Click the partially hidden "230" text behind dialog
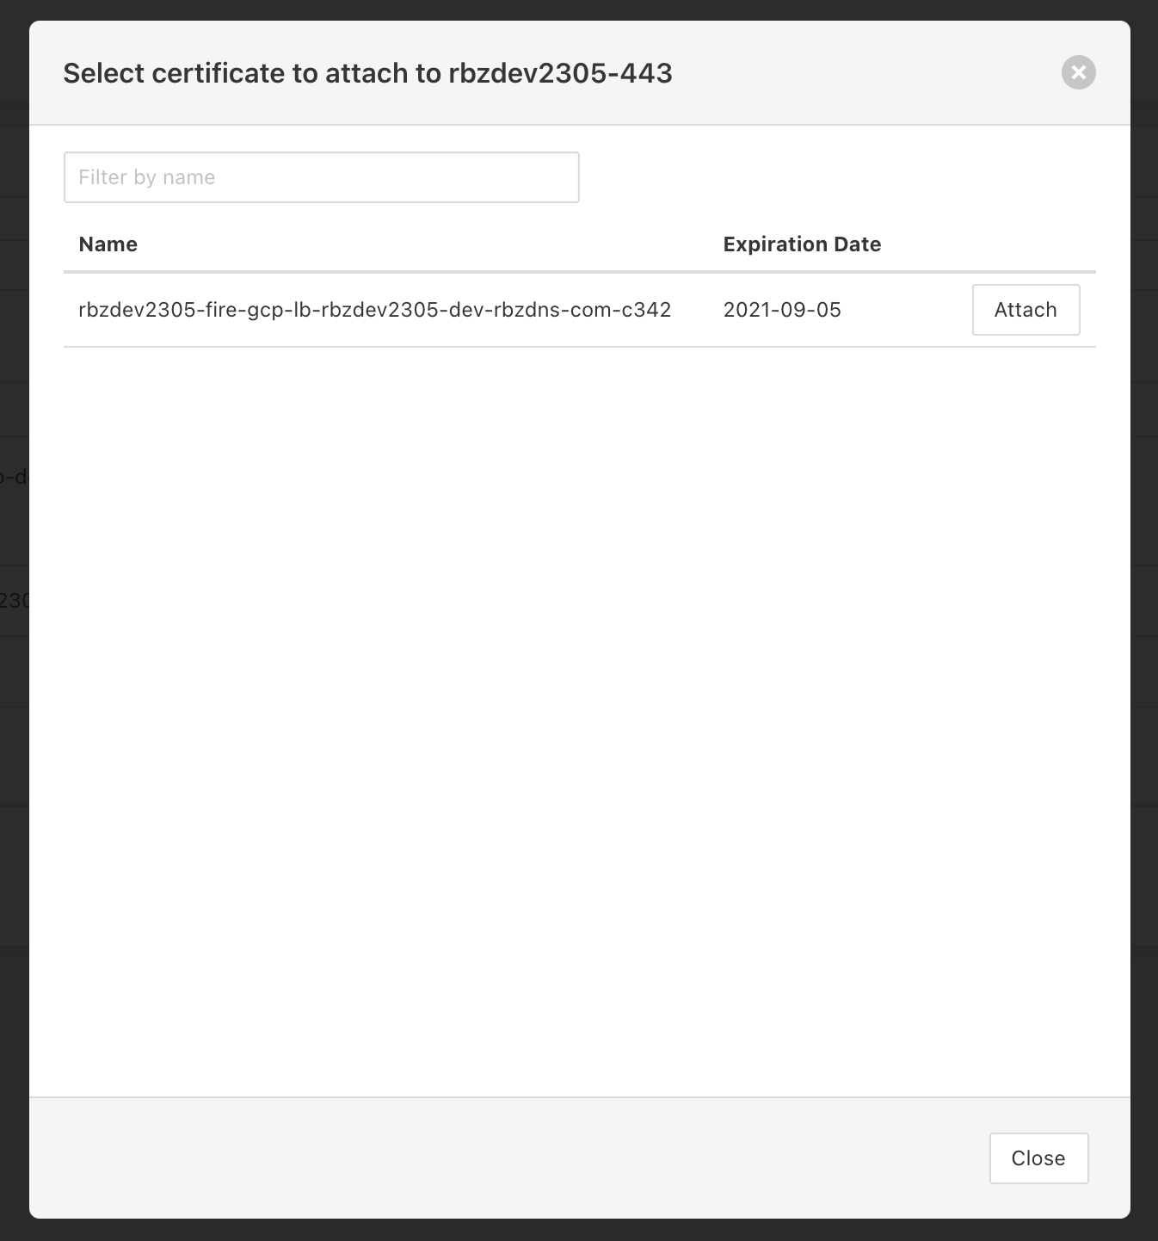Viewport: 1158px width, 1241px height. (x=14, y=601)
